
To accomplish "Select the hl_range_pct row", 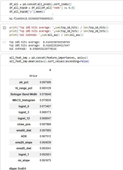I will 31,88.
